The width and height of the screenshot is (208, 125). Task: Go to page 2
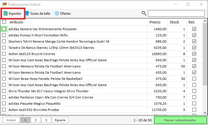(36, 120)
